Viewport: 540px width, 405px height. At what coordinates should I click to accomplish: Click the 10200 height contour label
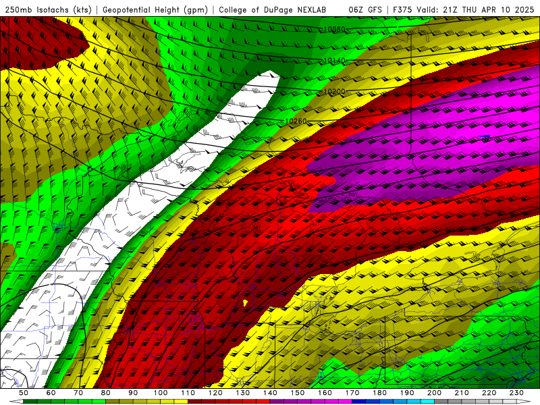(x=334, y=91)
